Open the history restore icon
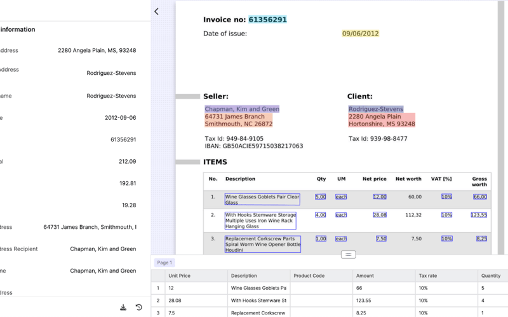 click(139, 307)
